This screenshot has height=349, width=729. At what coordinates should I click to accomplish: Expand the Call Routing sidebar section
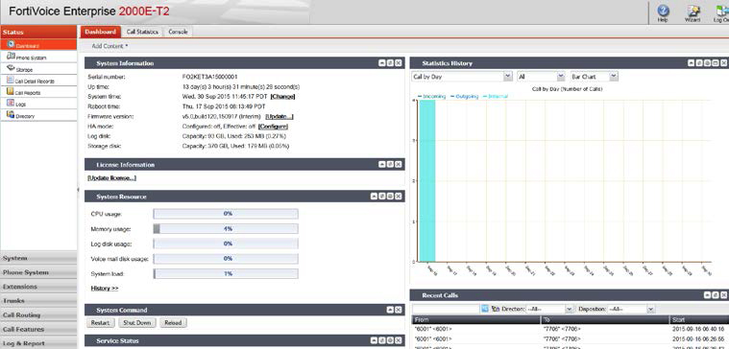[x=38, y=314]
